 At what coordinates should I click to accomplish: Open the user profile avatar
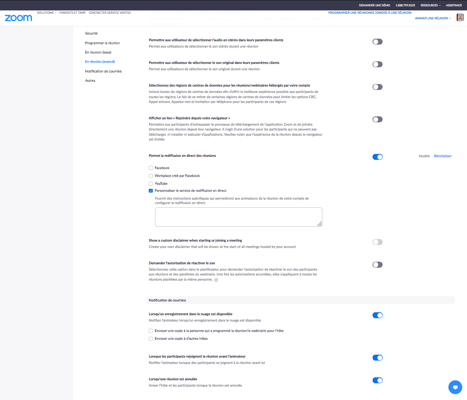click(x=460, y=17)
